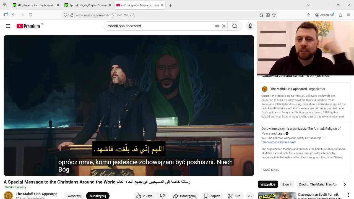This screenshot has height=199, width=354.
Task: Go back to previous page
Action: (14, 15)
